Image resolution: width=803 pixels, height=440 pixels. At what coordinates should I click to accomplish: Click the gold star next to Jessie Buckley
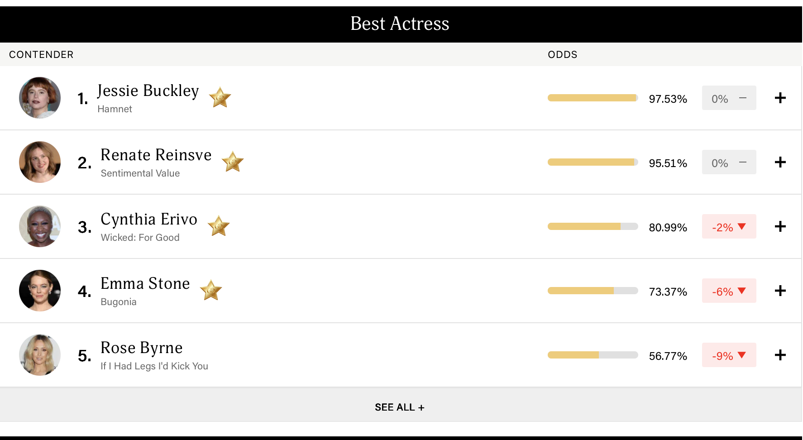(x=220, y=97)
